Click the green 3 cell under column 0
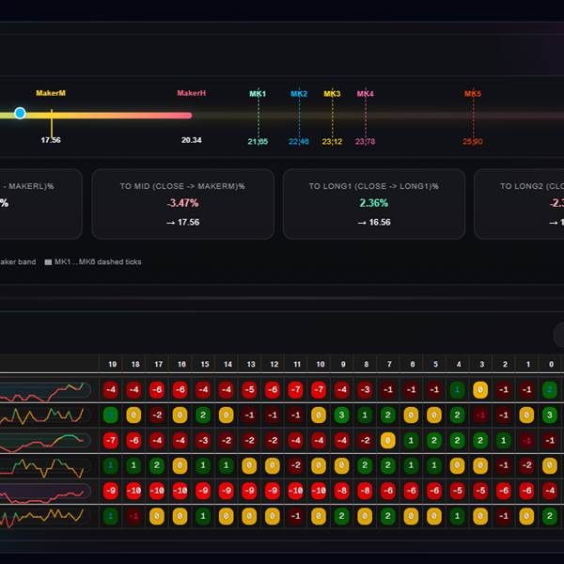564x564 pixels. [550, 415]
